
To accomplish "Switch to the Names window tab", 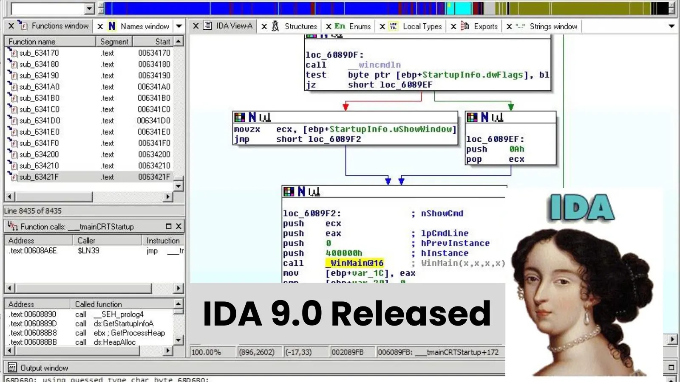I will click(144, 26).
